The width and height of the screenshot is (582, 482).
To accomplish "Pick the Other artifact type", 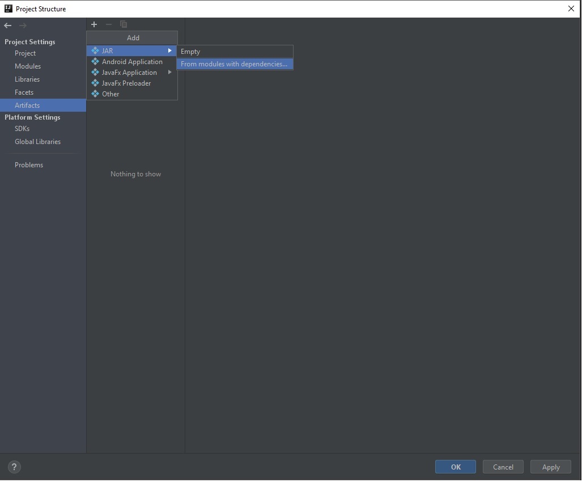I will click(111, 94).
